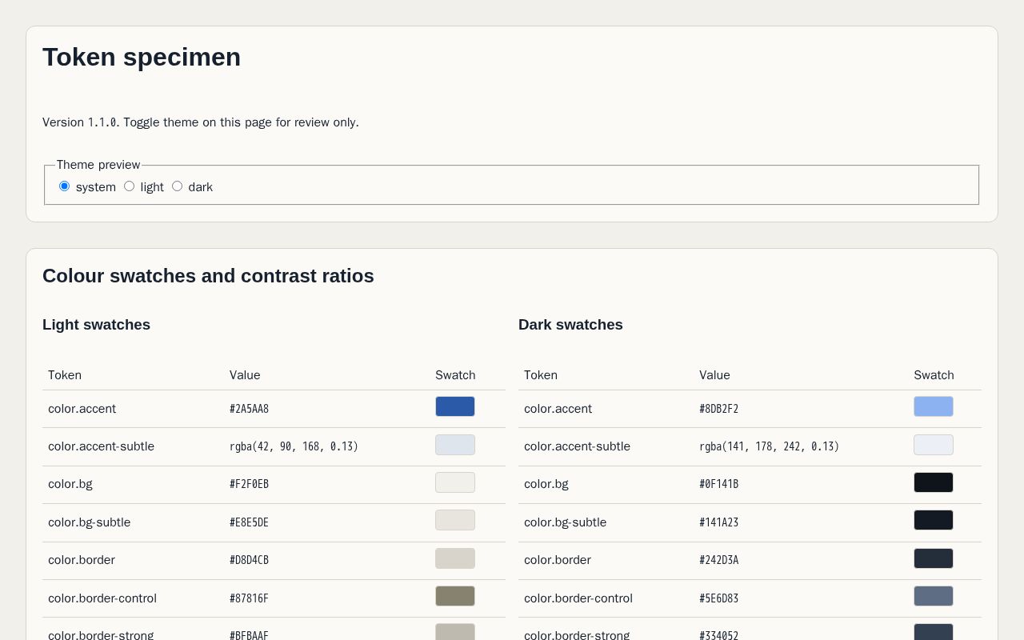Image resolution: width=1024 pixels, height=640 pixels.
Task: Click the hex value #F2F0EB
Action: (249, 484)
